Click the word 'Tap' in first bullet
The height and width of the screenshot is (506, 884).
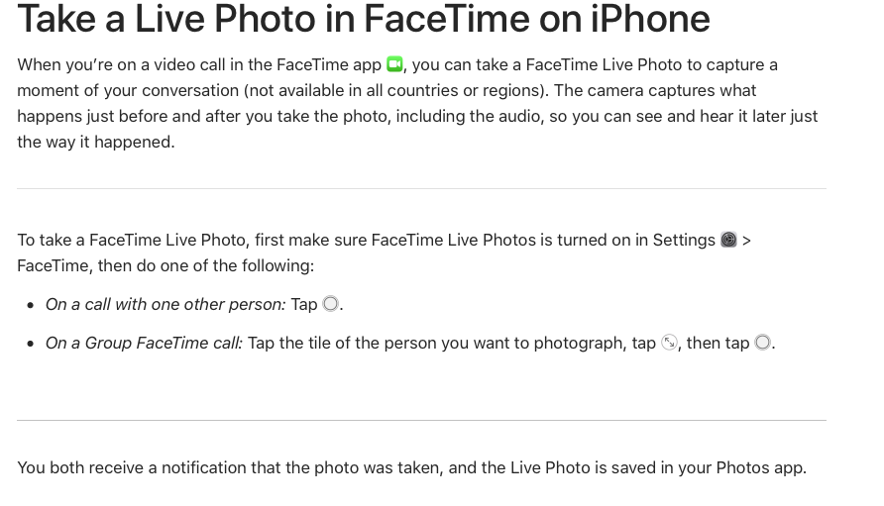coord(303,304)
